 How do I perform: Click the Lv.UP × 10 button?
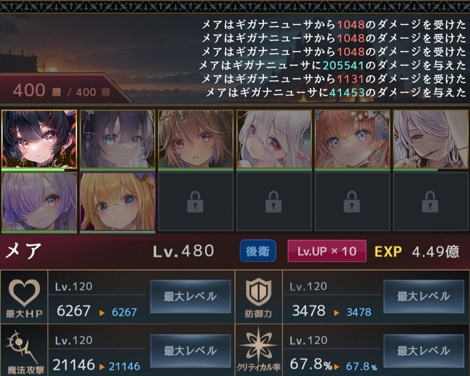(327, 251)
